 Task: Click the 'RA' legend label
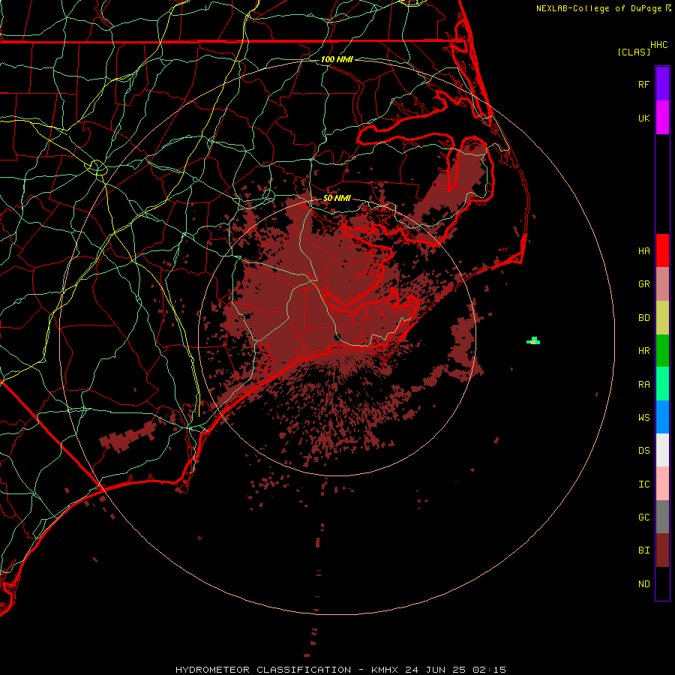point(643,385)
